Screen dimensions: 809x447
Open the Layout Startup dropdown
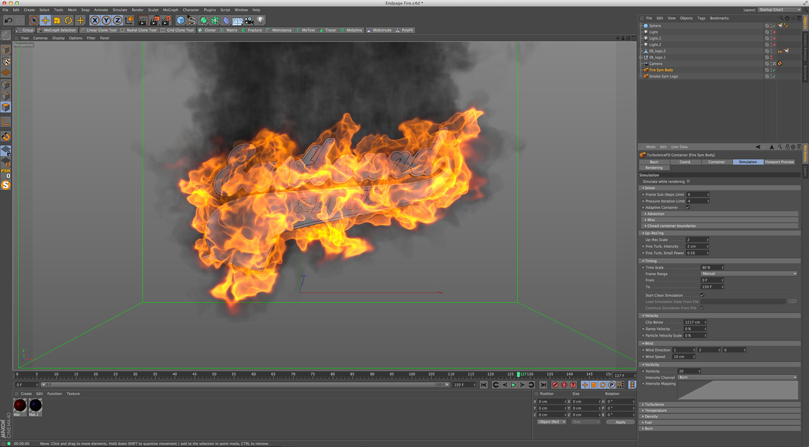(x=779, y=10)
